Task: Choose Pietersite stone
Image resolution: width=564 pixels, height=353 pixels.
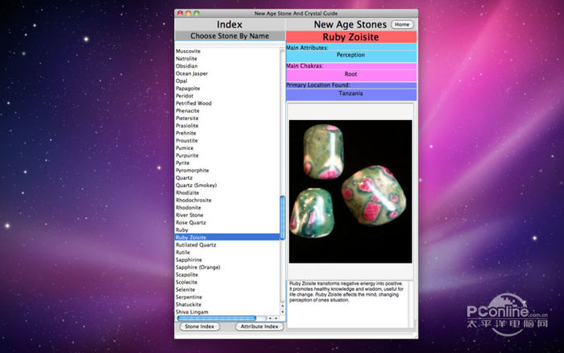Action: coord(187,118)
